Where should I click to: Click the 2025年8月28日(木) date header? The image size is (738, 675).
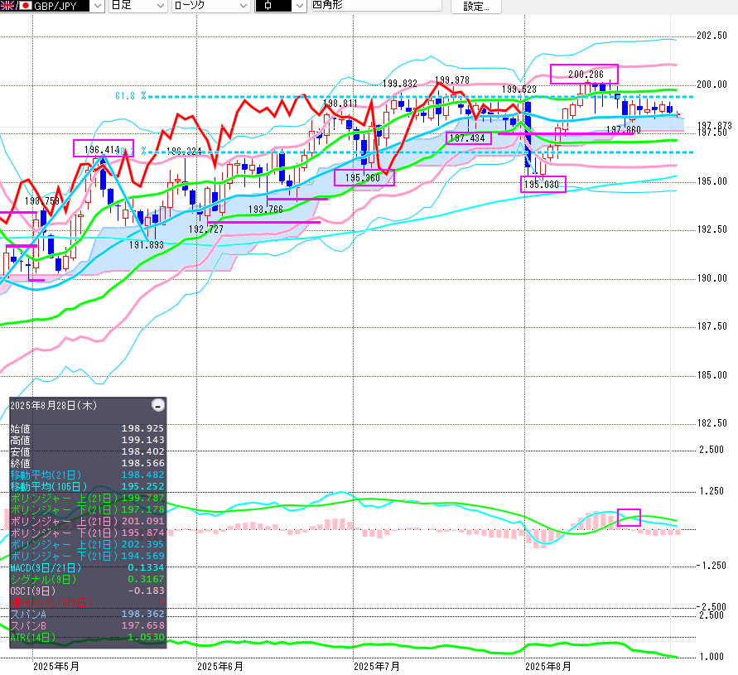54,405
